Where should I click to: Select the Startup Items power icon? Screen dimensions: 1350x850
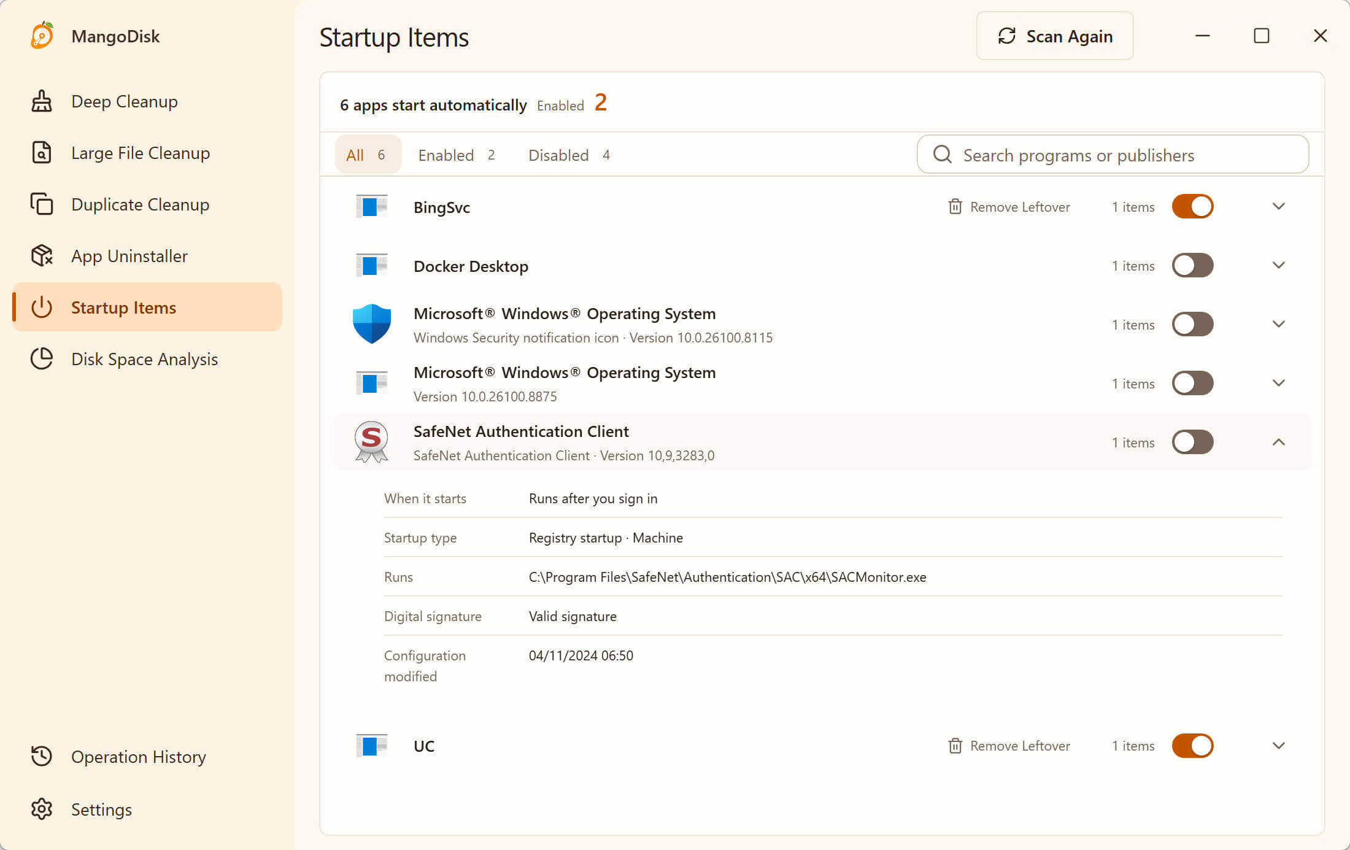pos(42,307)
